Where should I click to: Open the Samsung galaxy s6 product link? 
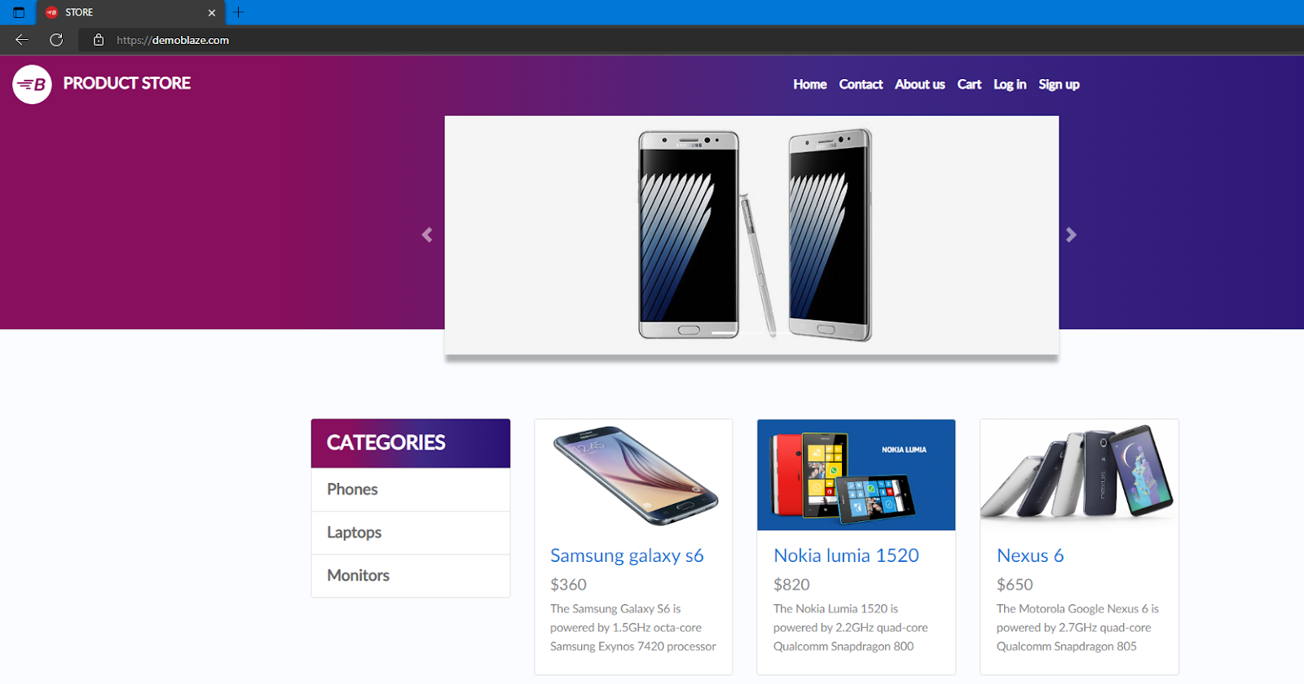[627, 555]
